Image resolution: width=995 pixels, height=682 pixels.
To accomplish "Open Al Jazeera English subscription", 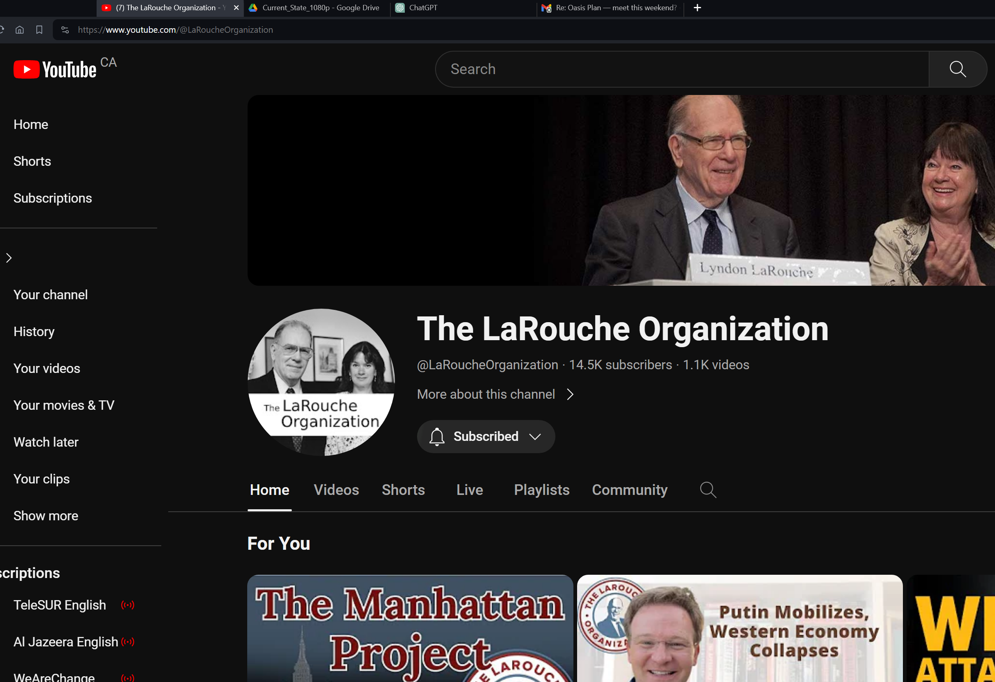I will (x=65, y=642).
